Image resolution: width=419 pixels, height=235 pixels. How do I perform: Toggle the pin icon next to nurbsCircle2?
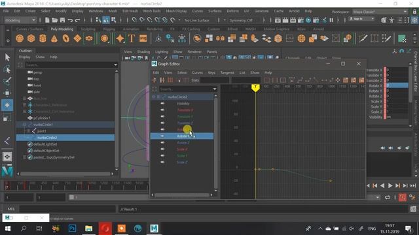coord(154,97)
